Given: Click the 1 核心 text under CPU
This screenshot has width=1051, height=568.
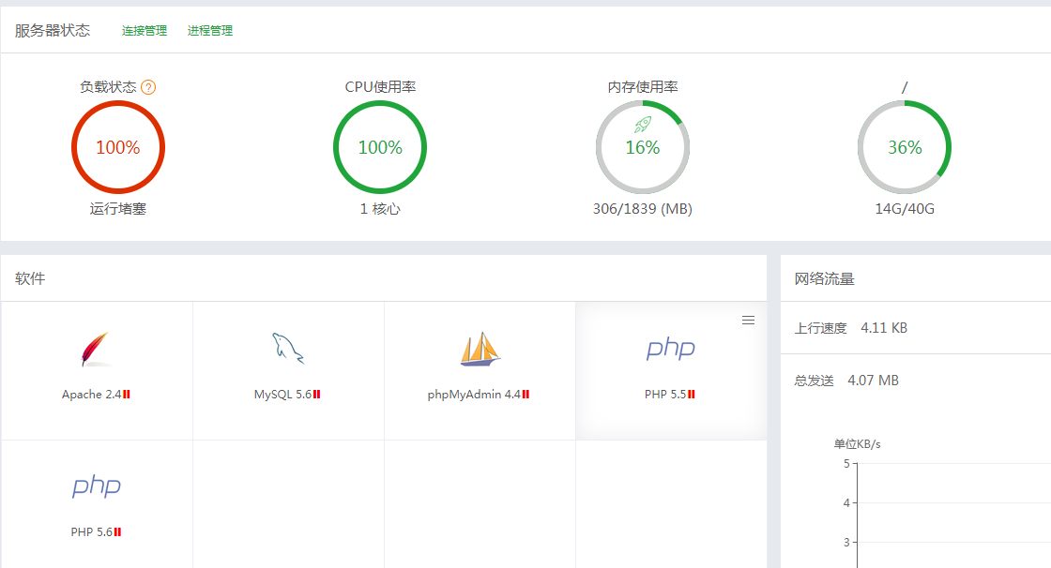Looking at the screenshot, I should pos(380,209).
